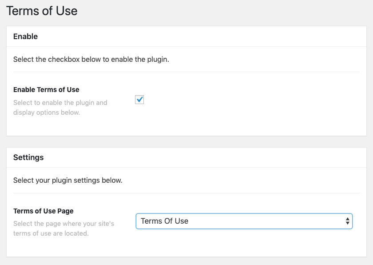
Task: Click the Enable Terms of Use label text
Action: coord(46,89)
